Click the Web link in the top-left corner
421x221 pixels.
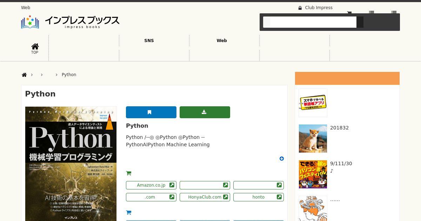[26, 8]
